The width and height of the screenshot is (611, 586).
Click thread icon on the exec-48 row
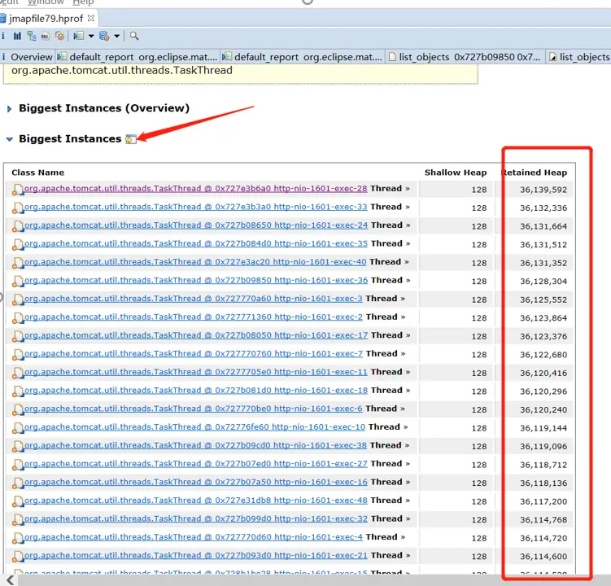coord(18,501)
